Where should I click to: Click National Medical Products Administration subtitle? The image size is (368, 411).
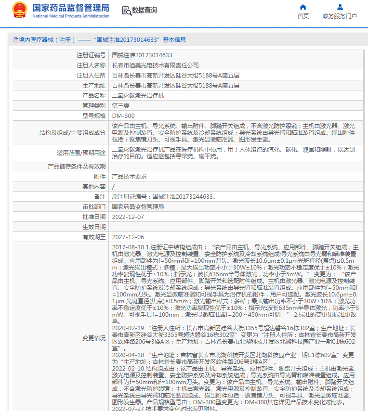[x=71, y=16]
